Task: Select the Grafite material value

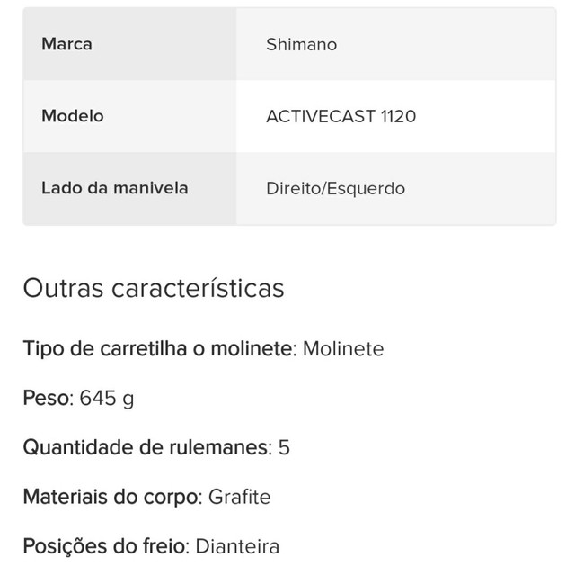Action: pyautogui.click(x=240, y=497)
